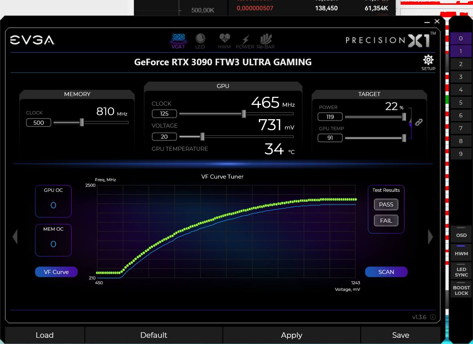Click the "810" MHz memory clock reading
473x344 pixels.
coord(105,111)
